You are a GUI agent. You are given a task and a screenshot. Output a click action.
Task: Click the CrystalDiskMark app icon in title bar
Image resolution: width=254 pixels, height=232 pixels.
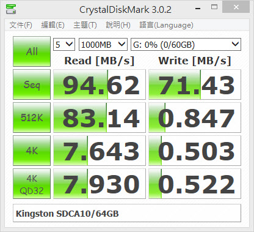click(x=11, y=9)
